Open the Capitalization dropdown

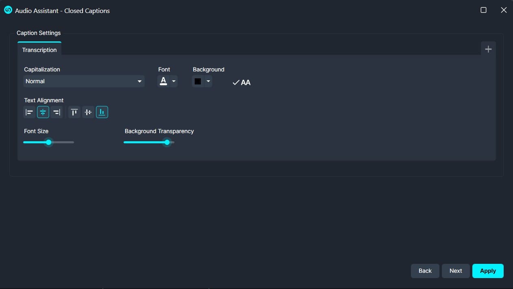[x=84, y=81]
